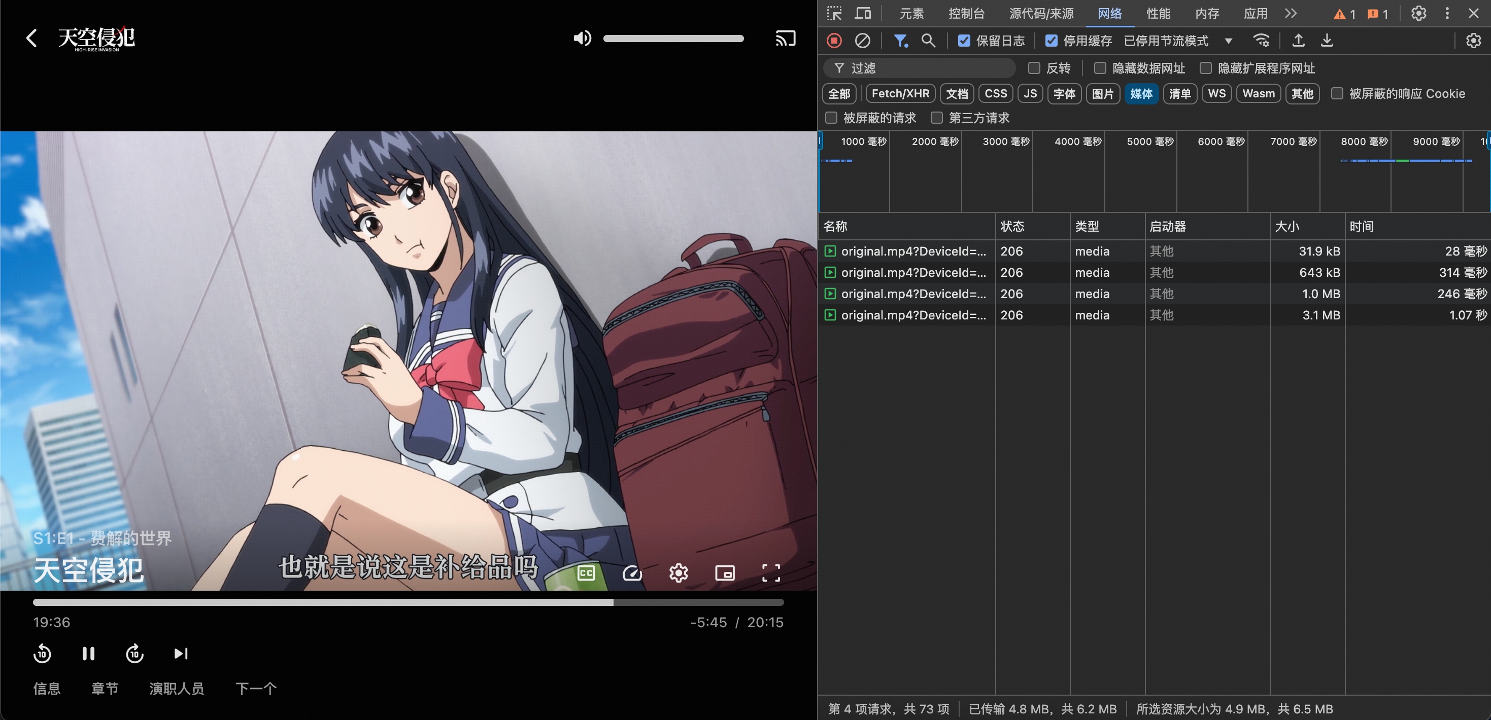Check the 被屏蔽的请求 checkbox
Screen dimensions: 1491x720
point(831,118)
